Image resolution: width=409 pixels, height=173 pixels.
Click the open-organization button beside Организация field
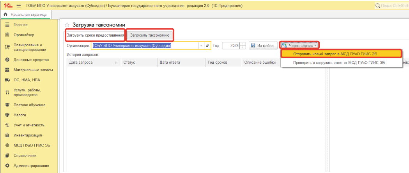point(207,45)
